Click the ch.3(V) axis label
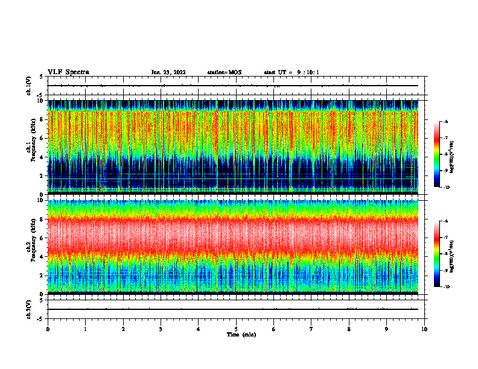478x369 pixels. tap(29, 309)
